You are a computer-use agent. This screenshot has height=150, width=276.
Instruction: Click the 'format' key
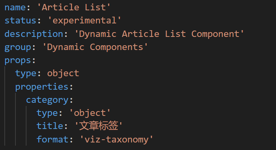(52, 139)
